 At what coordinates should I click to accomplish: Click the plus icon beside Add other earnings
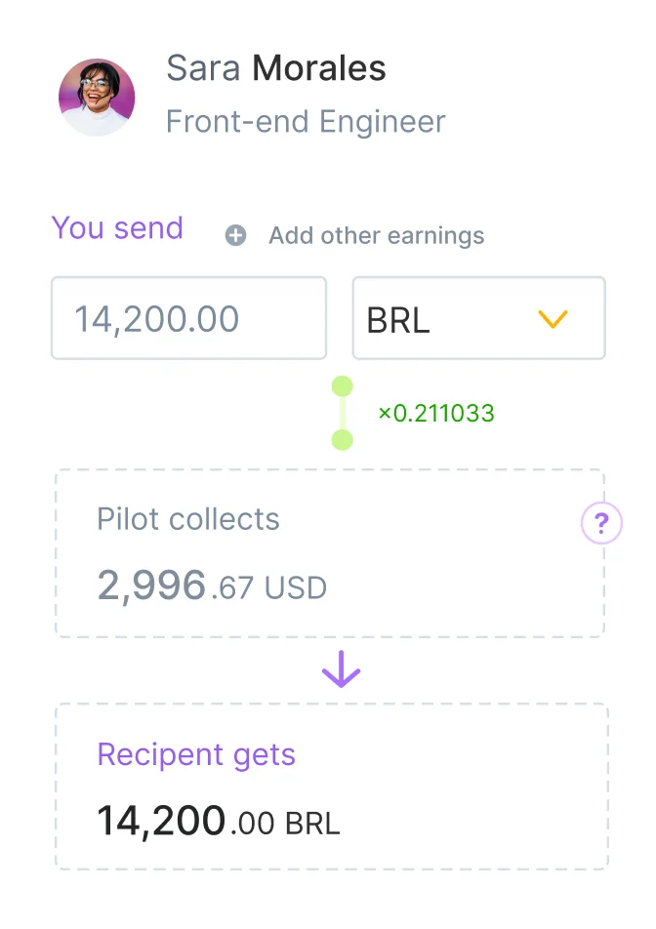pyautogui.click(x=235, y=235)
